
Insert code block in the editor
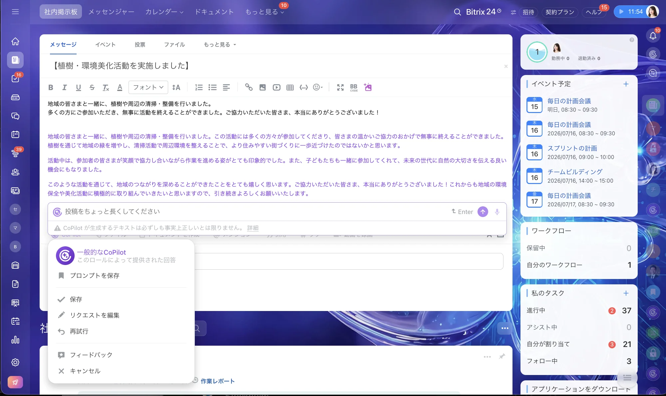point(304,87)
